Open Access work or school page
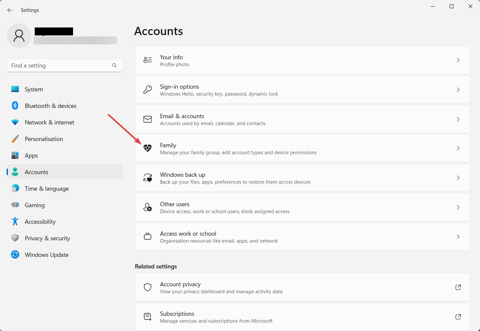The image size is (480, 331). 302,237
